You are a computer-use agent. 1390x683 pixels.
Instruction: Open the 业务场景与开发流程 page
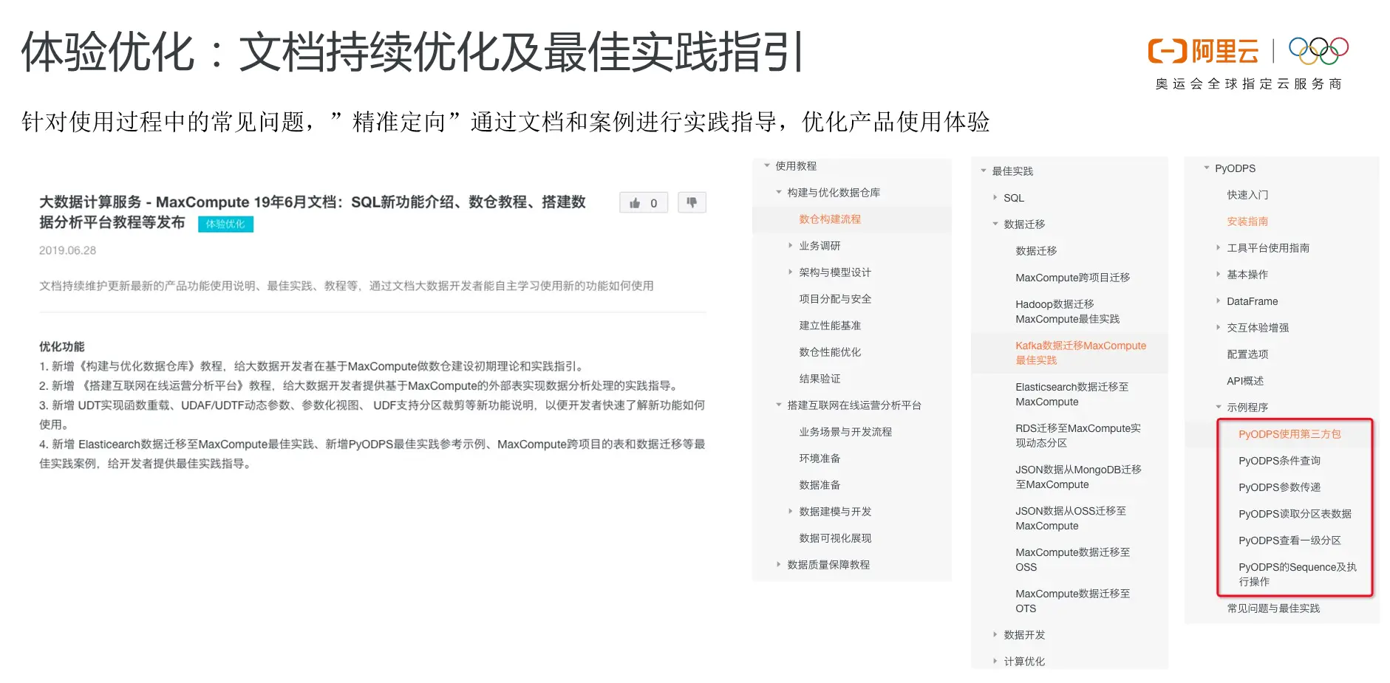pyautogui.click(x=845, y=432)
